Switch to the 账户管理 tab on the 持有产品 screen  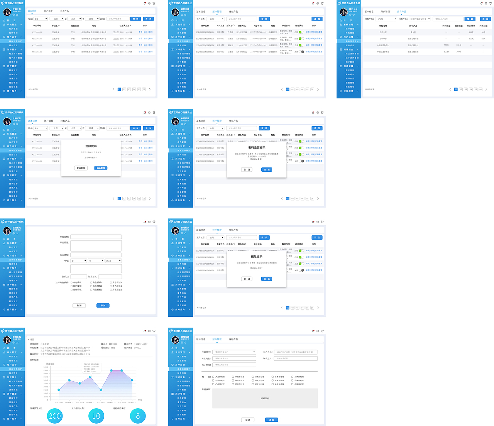point(385,12)
